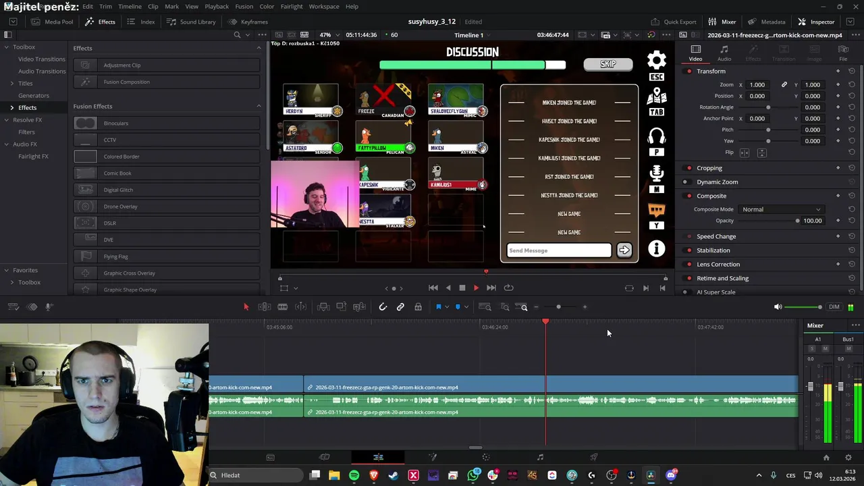Toggle the Linked Selection chain icon

[400, 307]
